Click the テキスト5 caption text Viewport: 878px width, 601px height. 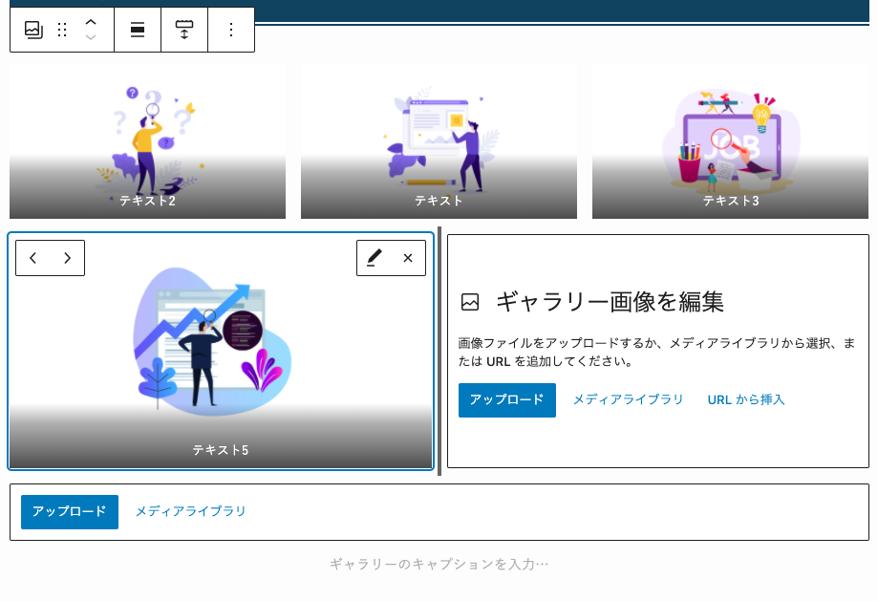tap(221, 450)
